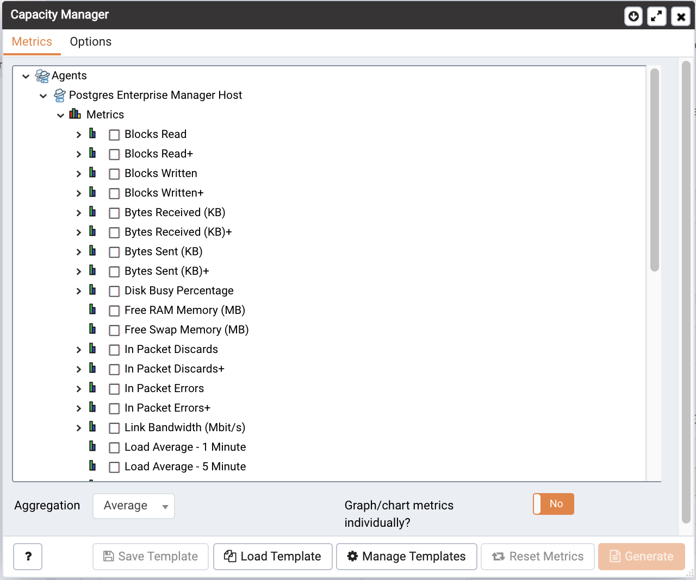Collapse the Metrics tree node
The width and height of the screenshot is (696, 580).
pyautogui.click(x=60, y=115)
